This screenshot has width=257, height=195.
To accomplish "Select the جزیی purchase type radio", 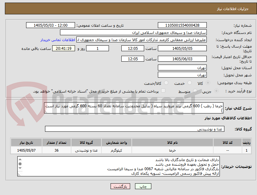I will click(216, 91).
